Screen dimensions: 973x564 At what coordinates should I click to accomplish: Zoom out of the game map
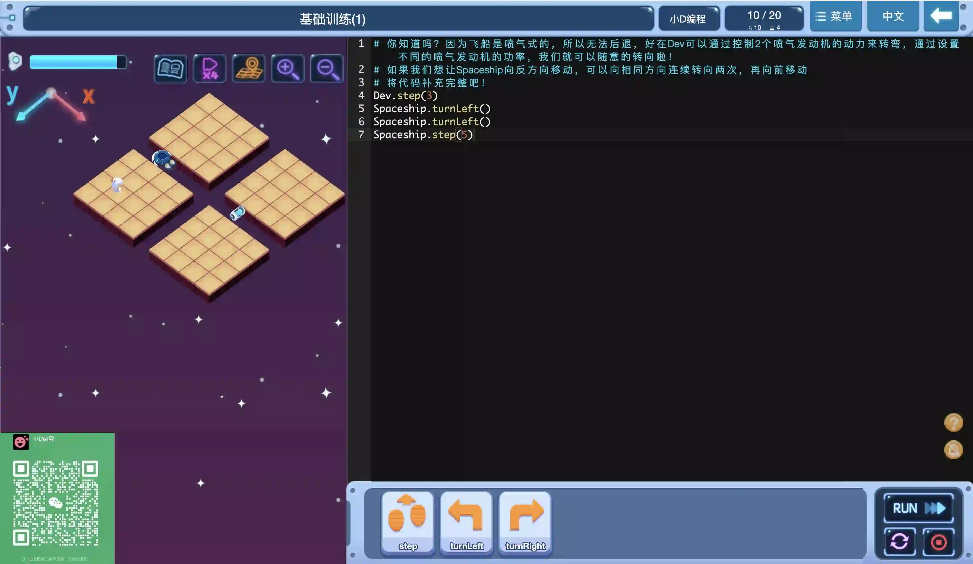coord(327,69)
